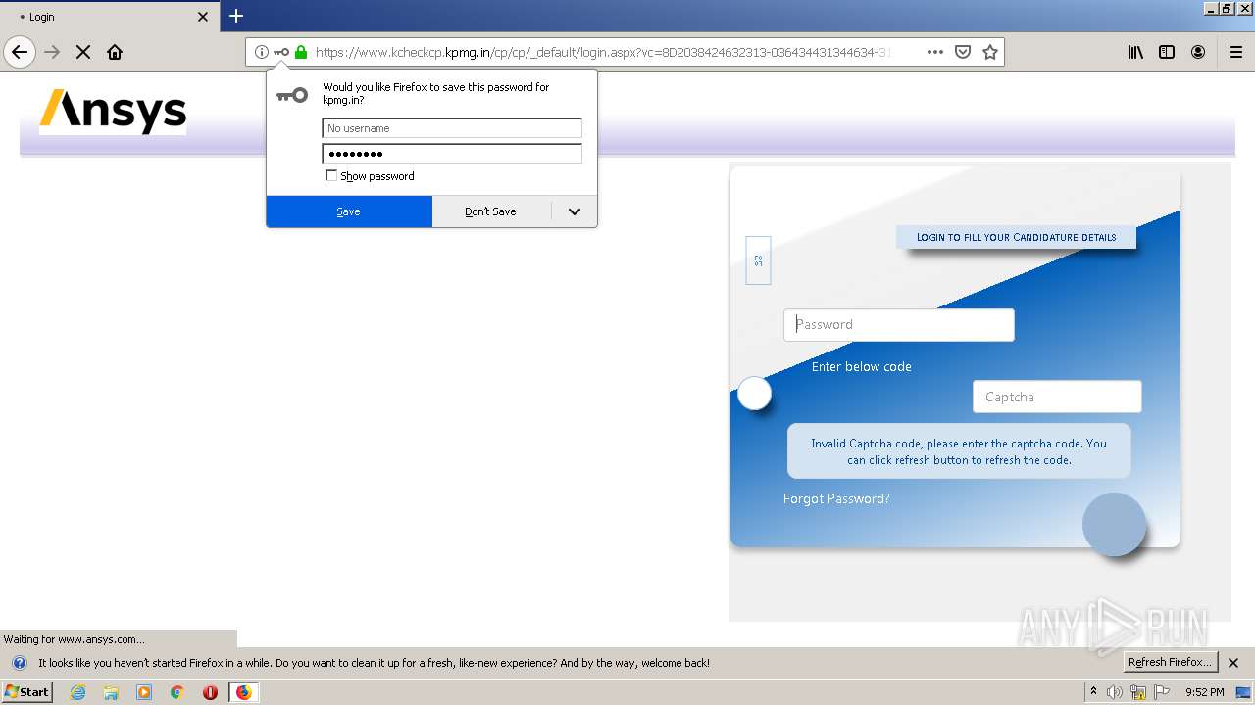Click the info icon in notification bar
1255x705 pixels.
coord(19,663)
